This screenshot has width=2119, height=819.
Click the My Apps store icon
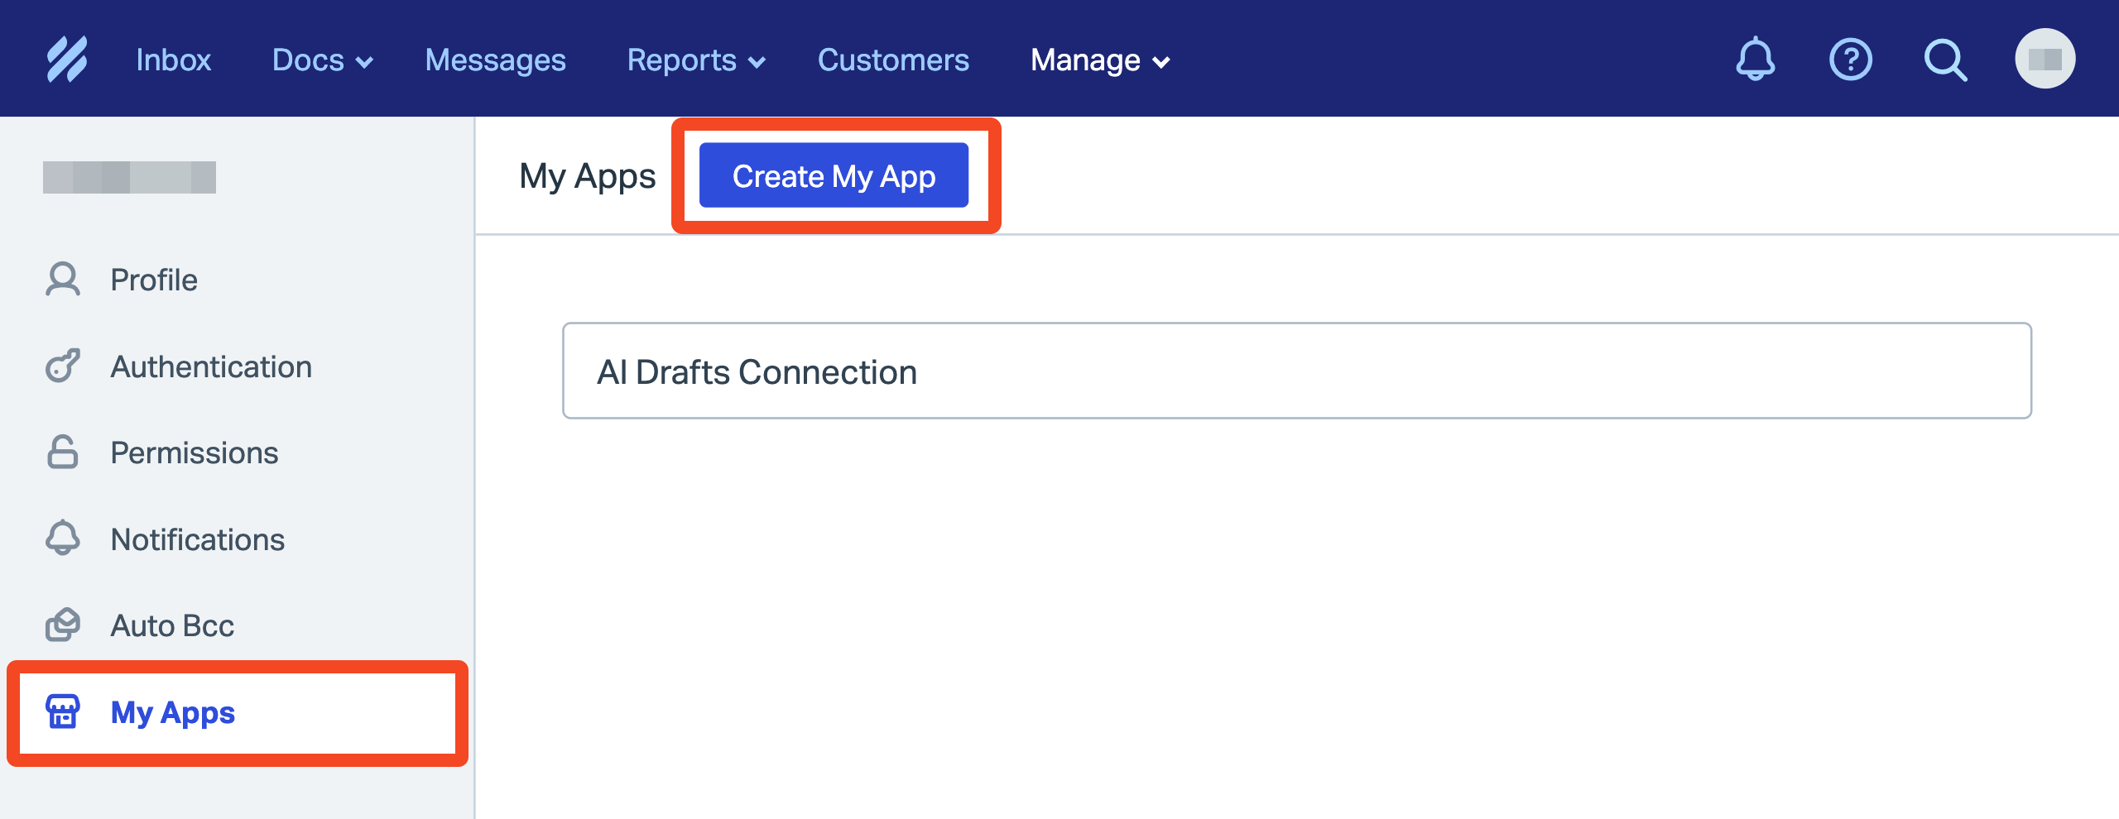[63, 711]
